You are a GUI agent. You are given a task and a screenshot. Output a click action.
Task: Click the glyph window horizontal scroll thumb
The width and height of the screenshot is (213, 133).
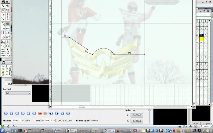[x=82, y=107]
